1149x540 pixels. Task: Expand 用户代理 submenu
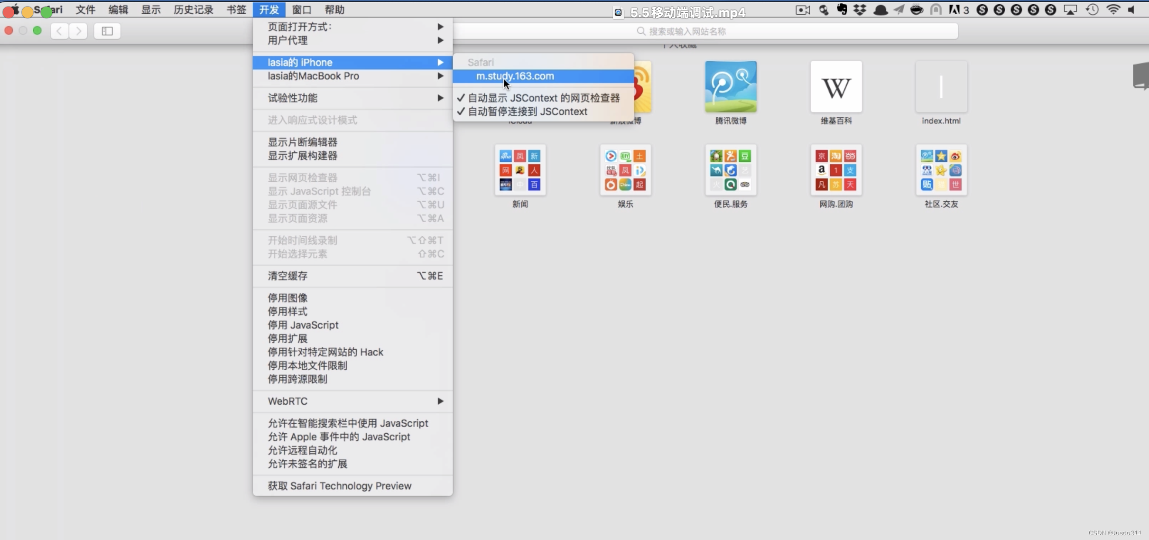[x=352, y=40]
